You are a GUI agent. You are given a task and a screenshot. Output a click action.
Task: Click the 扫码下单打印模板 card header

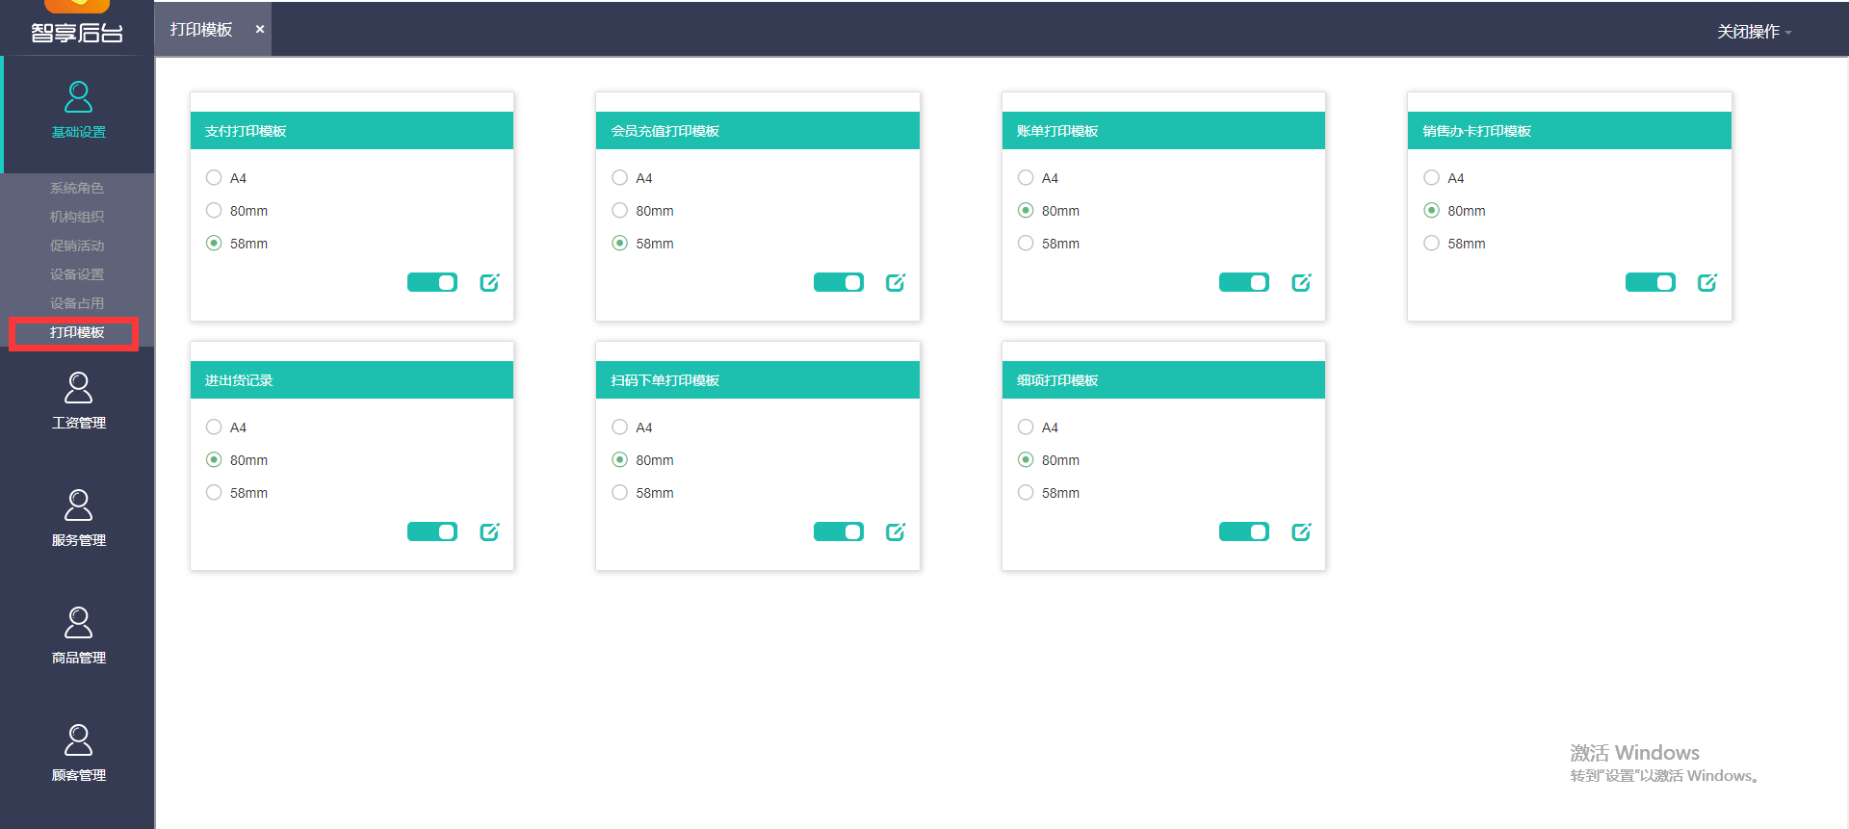coord(758,380)
